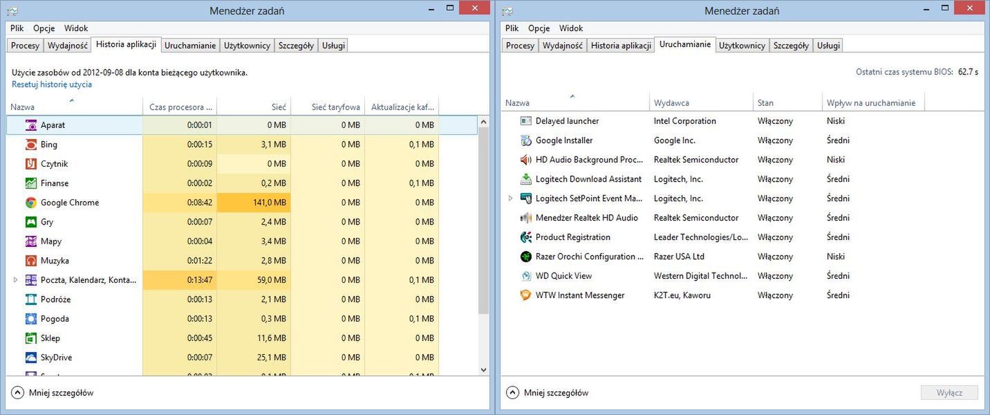Click scrollbar down arrow in app history

[x=483, y=370]
